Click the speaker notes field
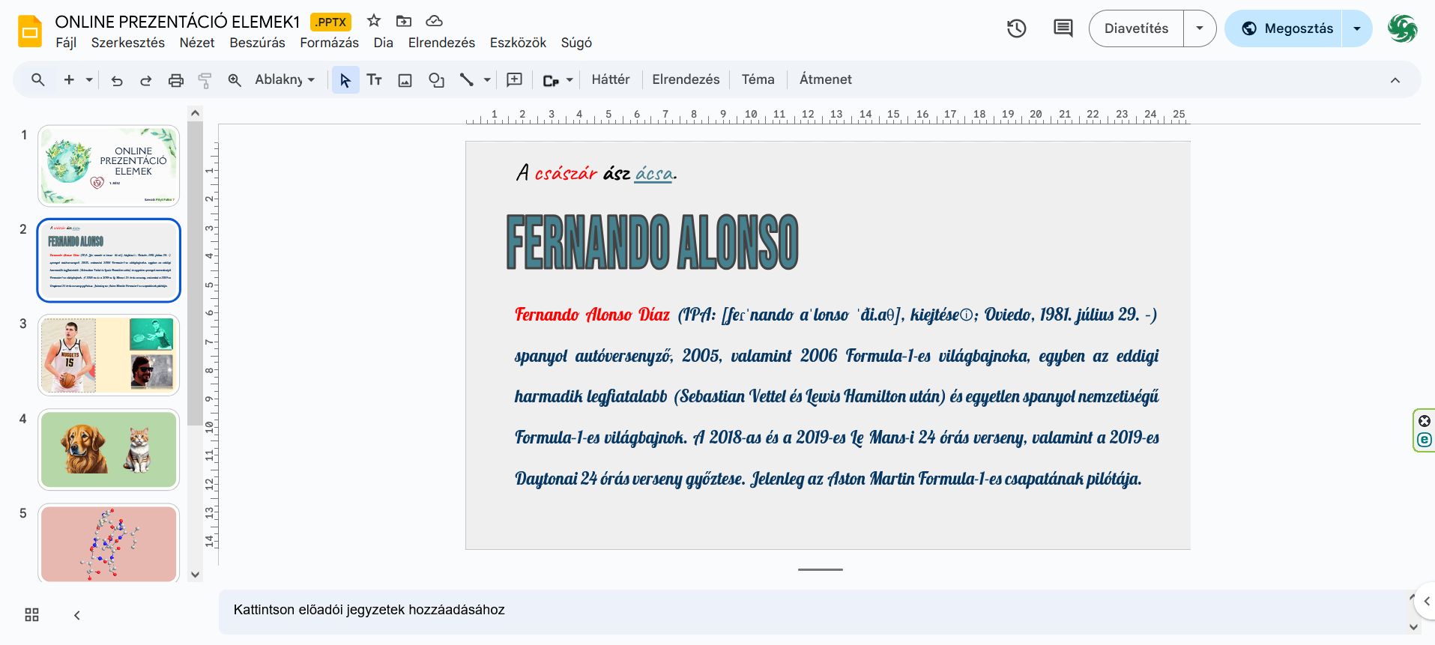Viewport: 1435px width, 645px height. pos(813,612)
